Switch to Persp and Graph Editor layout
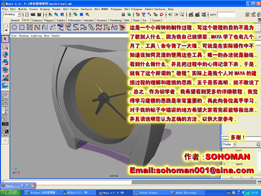 [x=5, y=118]
